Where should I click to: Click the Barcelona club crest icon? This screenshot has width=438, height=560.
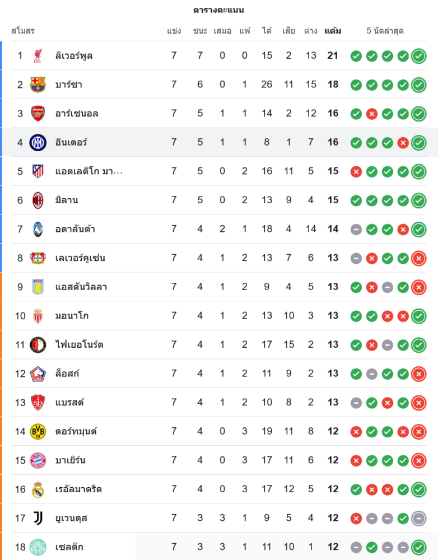(38, 85)
